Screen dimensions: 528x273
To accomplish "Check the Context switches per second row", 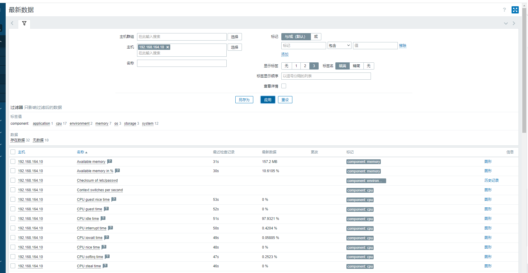I will [x=13, y=190].
